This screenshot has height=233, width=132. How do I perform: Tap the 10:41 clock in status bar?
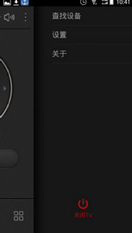(x=123, y=2)
